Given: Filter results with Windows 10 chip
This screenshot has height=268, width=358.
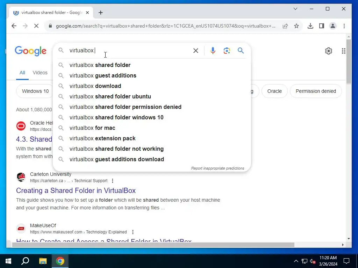Looking at the screenshot, I should (x=35, y=91).
